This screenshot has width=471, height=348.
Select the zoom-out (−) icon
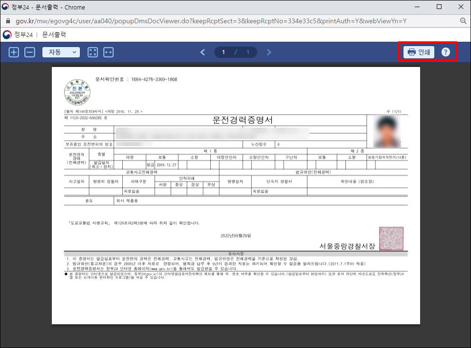(x=29, y=52)
